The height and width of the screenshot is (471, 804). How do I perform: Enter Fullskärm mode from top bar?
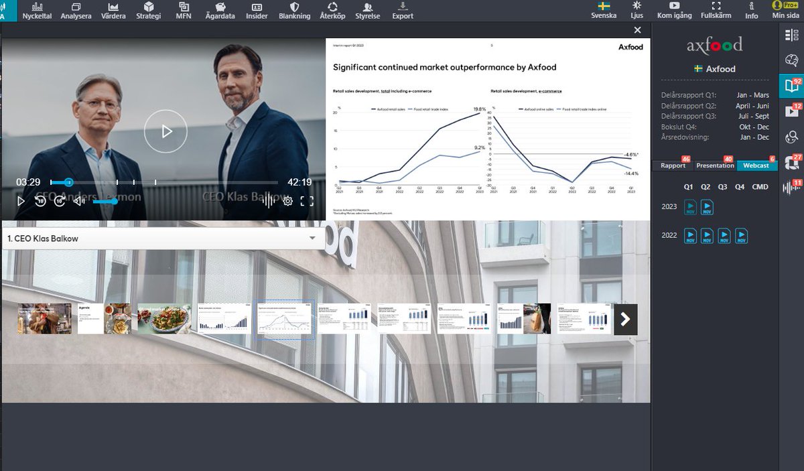tap(716, 10)
